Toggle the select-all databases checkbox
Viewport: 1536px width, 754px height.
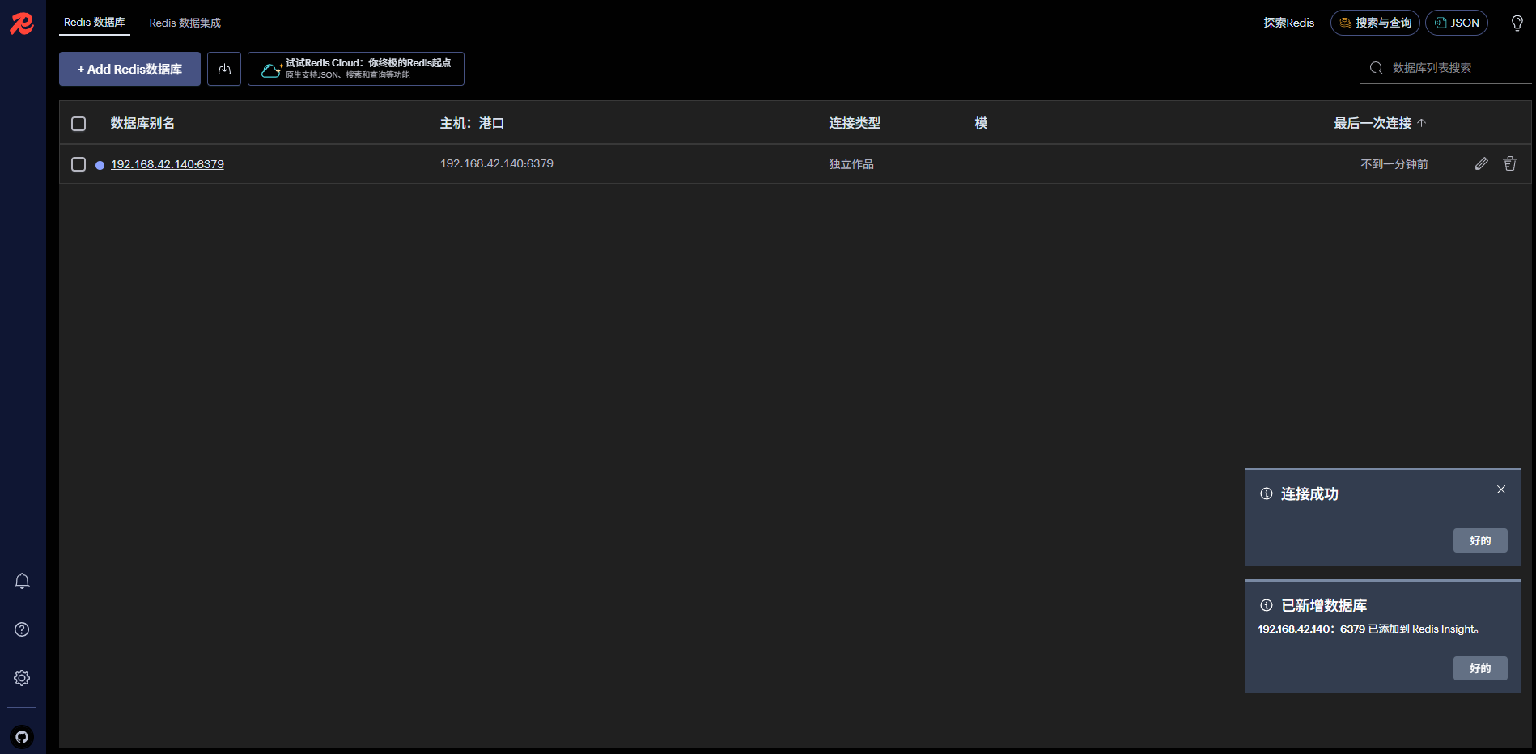pos(78,124)
